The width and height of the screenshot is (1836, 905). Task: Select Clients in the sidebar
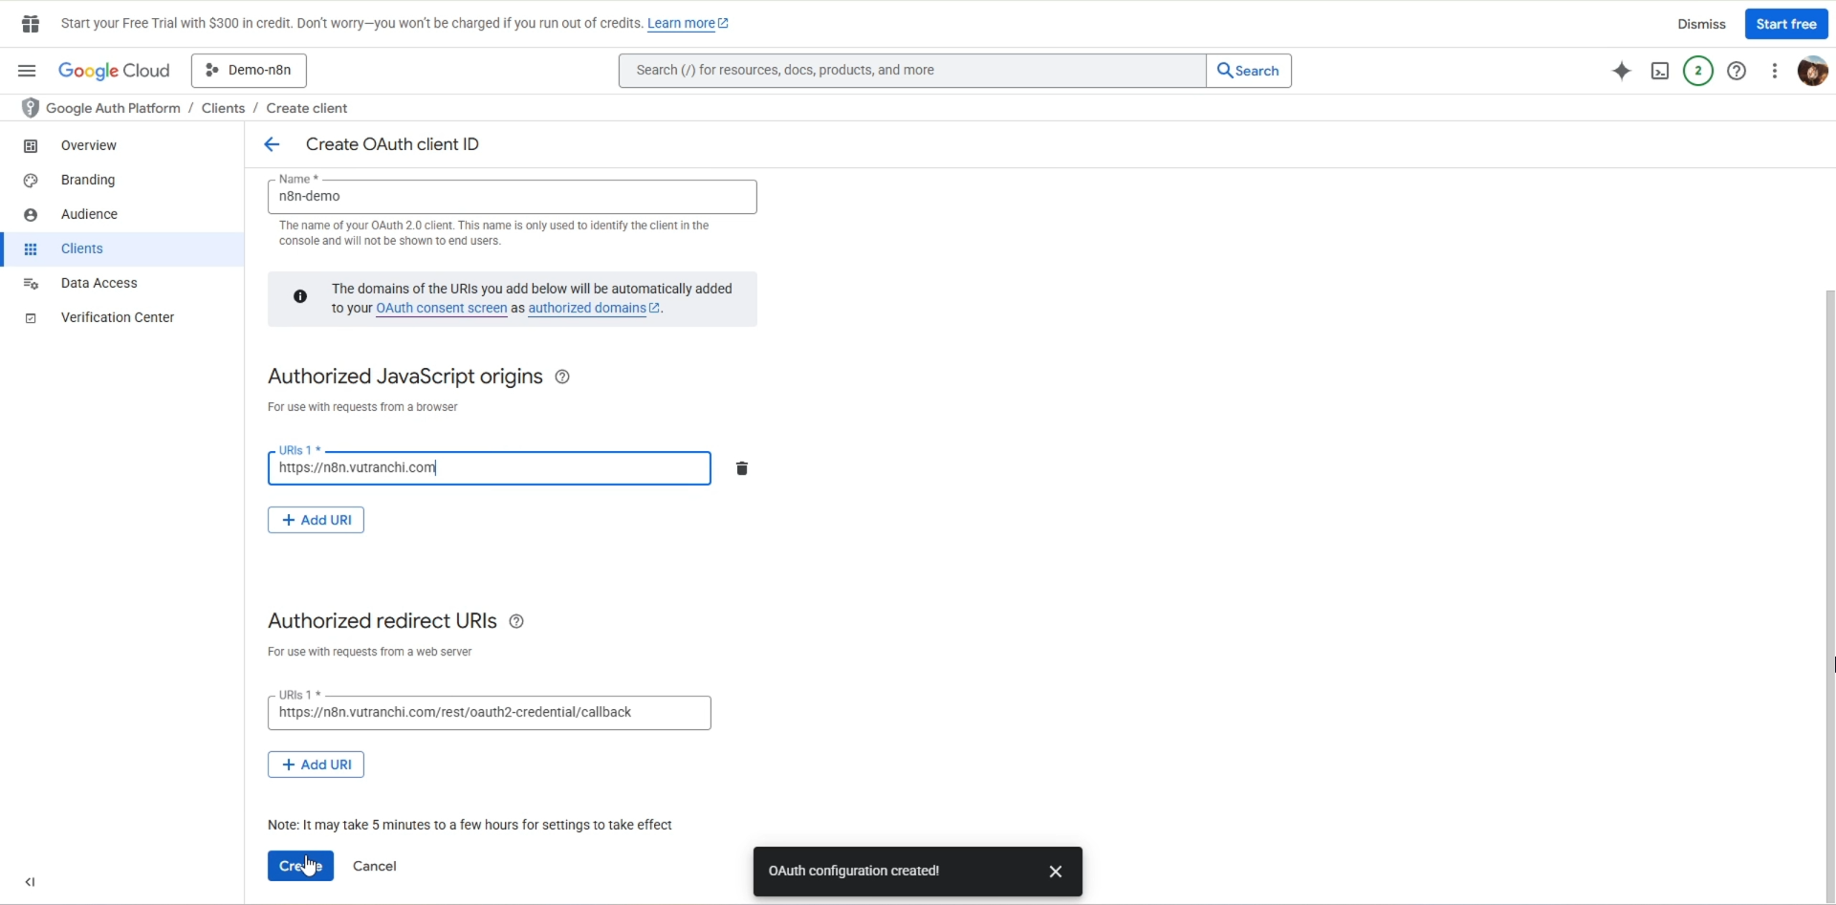(x=122, y=248)
